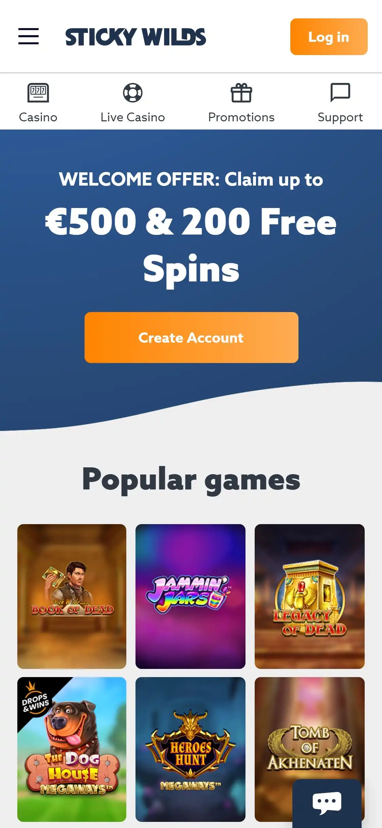Open the hamburger menu
This screenshot has width=382, height=828.
29,36
